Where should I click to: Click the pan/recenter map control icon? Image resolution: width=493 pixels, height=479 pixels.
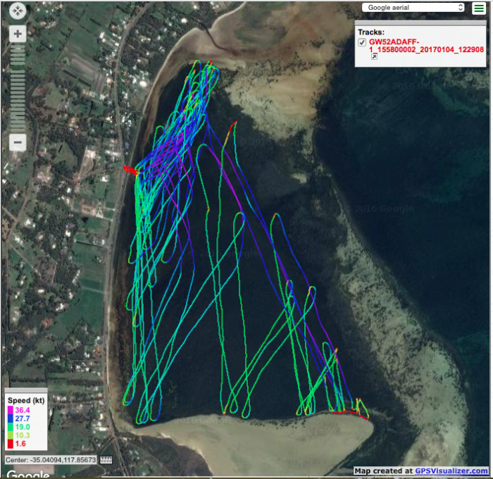[x=18, y=11]
